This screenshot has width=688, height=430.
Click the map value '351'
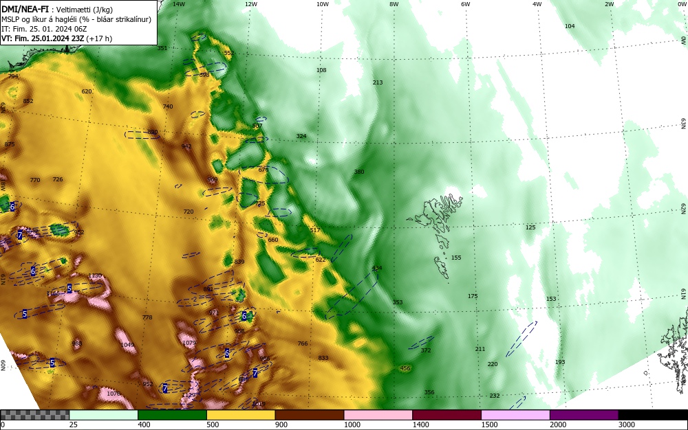[162, 48]
